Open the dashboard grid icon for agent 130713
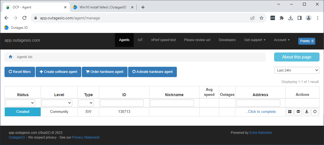 click(x=290, y=112)
